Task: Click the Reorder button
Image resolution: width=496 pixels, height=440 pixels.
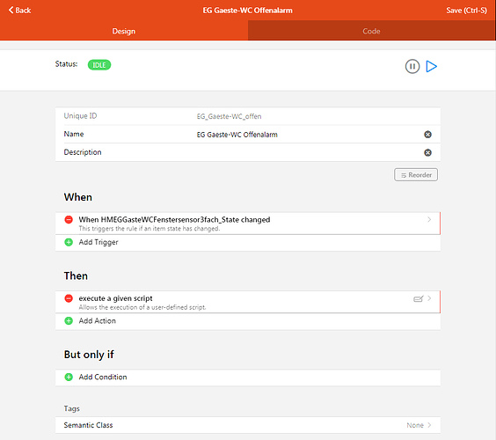Action: click(416, 175)
